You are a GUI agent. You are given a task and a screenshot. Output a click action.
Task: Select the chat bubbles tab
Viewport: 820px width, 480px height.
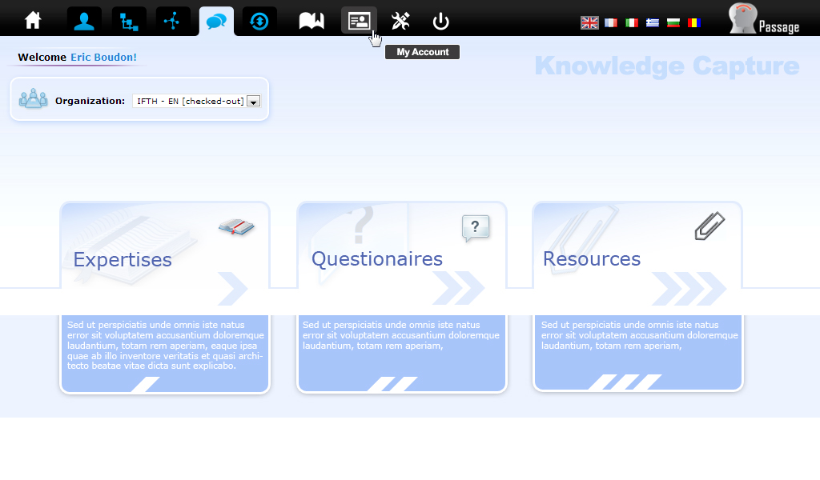point(216,22)
